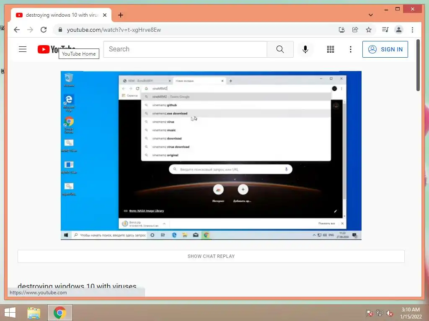The height and width of the screenshot is (321, 429).
Task: Click SHOW CHAT REPLAY
Action: click(x=211, y=256)
